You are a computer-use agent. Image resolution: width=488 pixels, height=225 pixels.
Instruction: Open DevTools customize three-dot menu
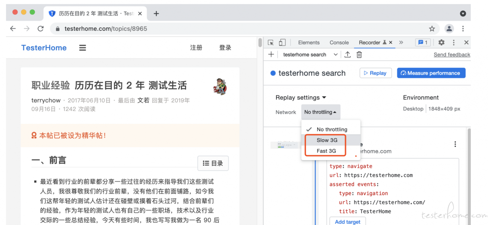click(454, 42)
